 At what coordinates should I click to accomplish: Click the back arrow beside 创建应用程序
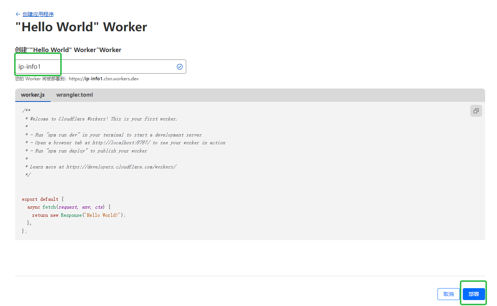coord(18,14)
